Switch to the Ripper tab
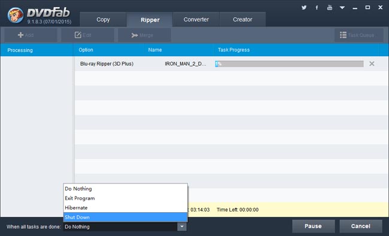This screenshot has height=236, width=389. [x=150, y=20]
